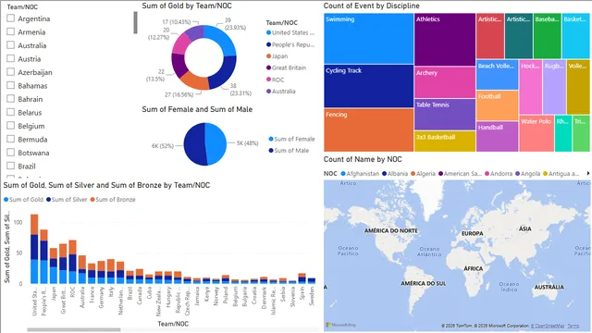592x333 pixels.
Task: Click Algeria in the NOC map legend
Action: tap(423, 174)
